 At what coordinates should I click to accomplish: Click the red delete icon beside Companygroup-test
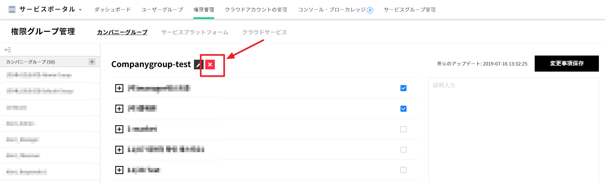[210, 65]
